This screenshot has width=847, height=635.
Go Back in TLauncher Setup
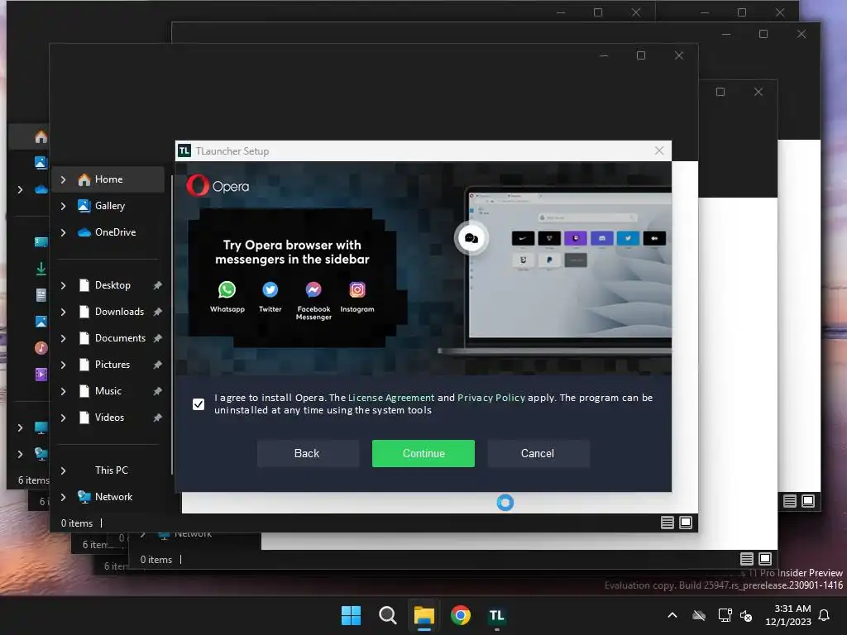308,454
